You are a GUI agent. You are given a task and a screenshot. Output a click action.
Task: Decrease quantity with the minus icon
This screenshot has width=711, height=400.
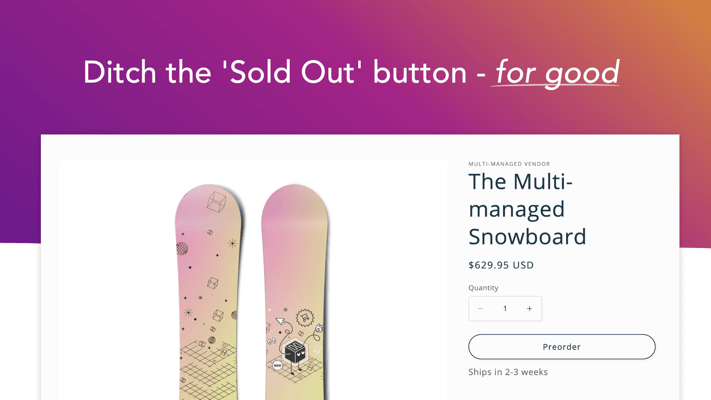(x=480, y=308)
